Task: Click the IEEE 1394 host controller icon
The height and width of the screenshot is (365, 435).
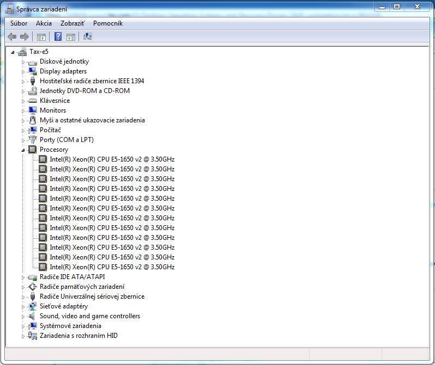Action: [33, 81]
